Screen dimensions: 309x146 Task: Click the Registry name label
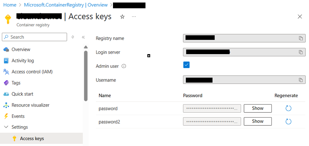coord(110,38)
